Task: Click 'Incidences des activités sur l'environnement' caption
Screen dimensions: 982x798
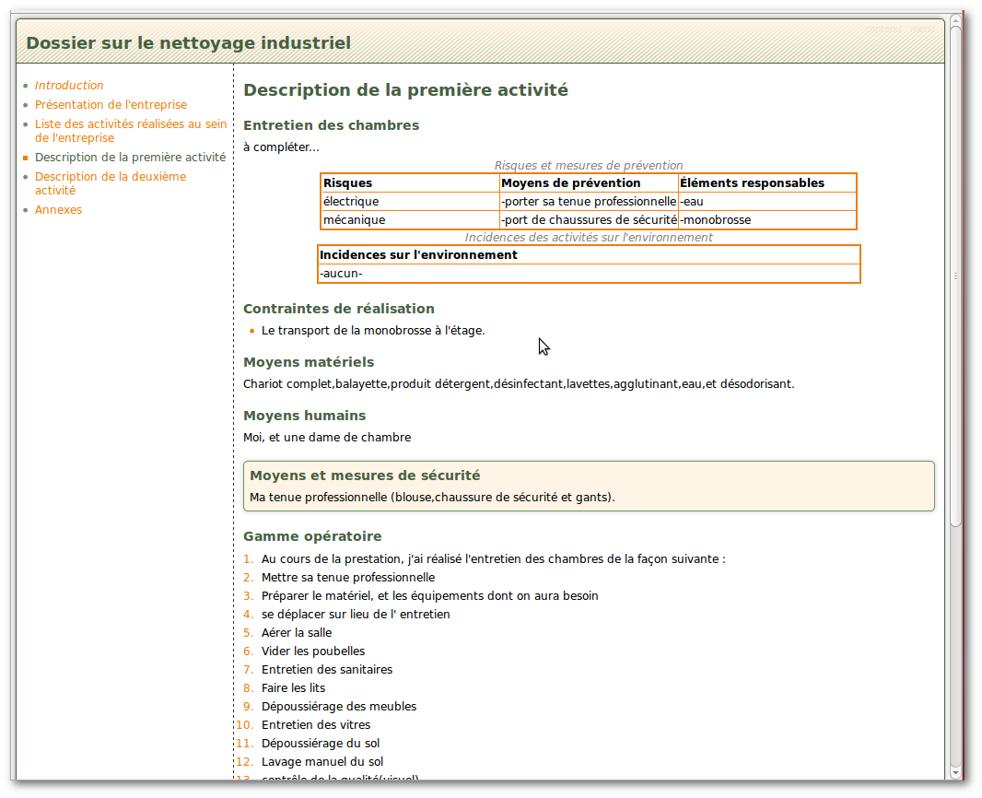Action: click(x=589, y=238)
